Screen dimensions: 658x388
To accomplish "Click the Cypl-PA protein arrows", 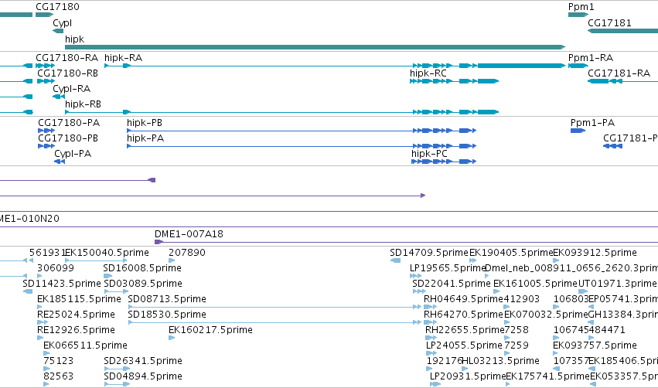I will point(60,162).
